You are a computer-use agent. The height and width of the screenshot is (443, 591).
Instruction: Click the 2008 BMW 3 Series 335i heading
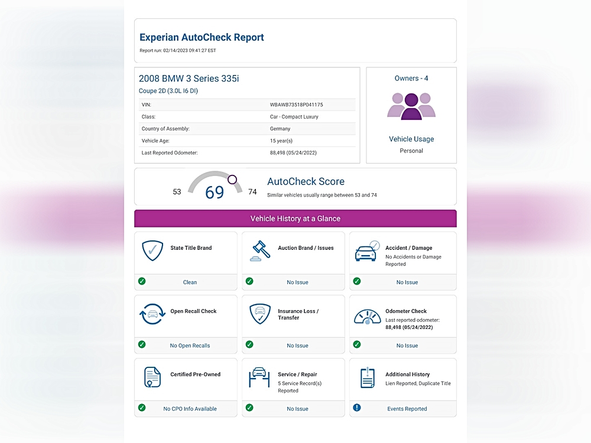[189, 79]
